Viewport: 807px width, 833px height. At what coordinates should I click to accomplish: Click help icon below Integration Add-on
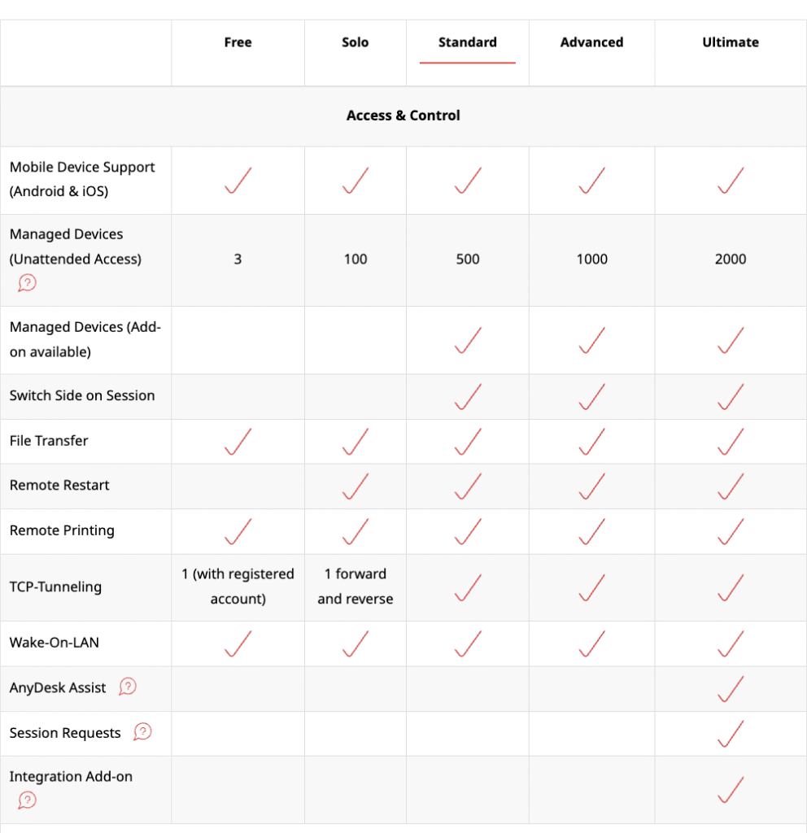(27, 800)
